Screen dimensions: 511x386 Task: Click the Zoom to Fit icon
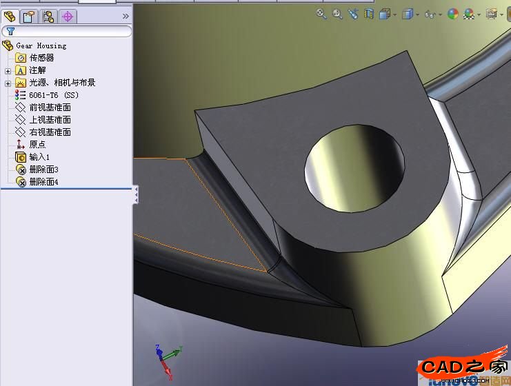click(321, 14)
